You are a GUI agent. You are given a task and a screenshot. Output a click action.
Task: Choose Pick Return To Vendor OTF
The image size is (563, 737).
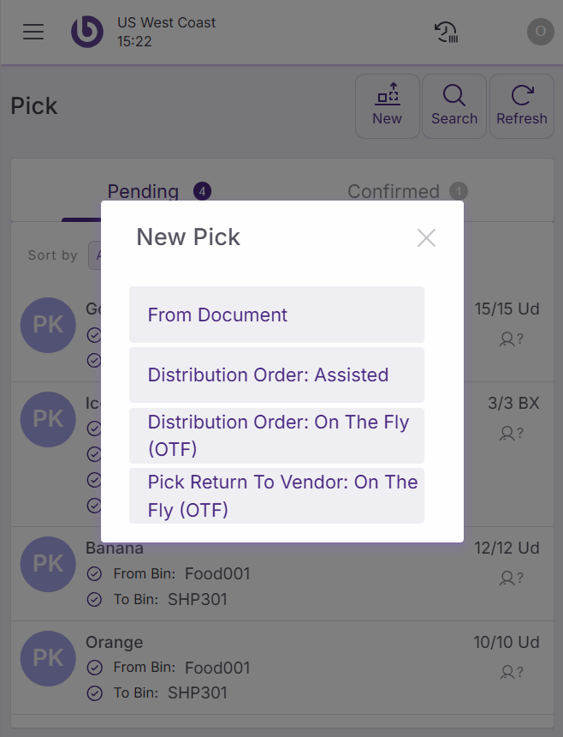click(x=276, y=495)
